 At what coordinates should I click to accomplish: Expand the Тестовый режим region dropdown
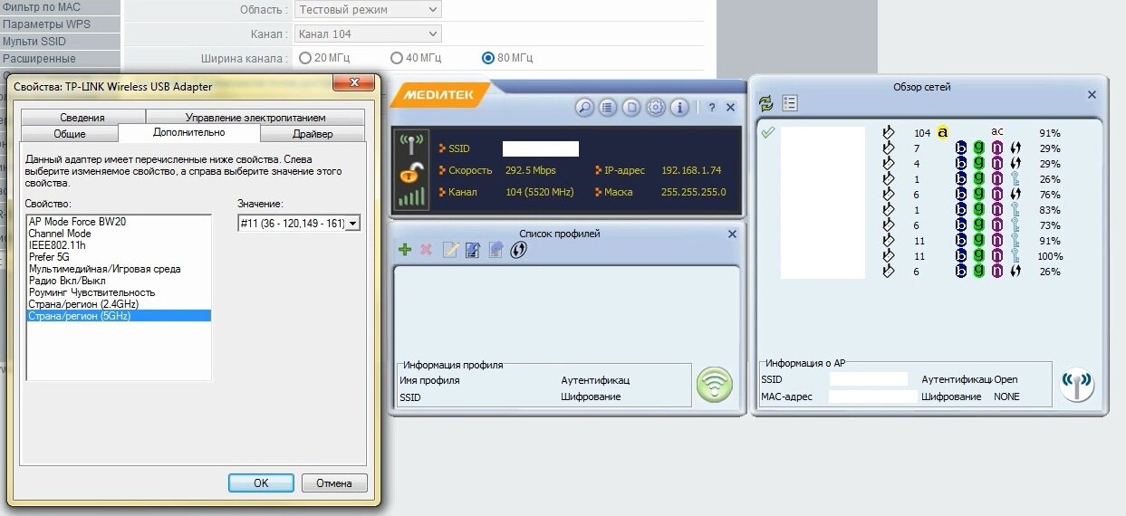pos(368,10)
